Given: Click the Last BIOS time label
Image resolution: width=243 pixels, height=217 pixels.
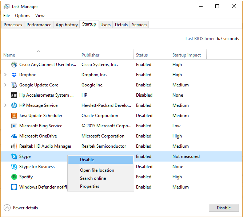Looking at the screenshot, I should 200,39.
